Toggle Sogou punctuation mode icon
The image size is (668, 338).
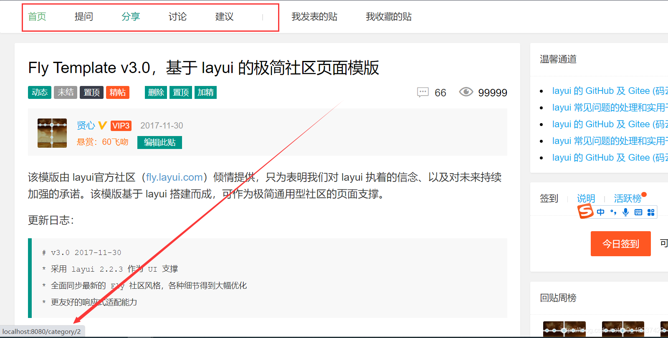point(613,212)
